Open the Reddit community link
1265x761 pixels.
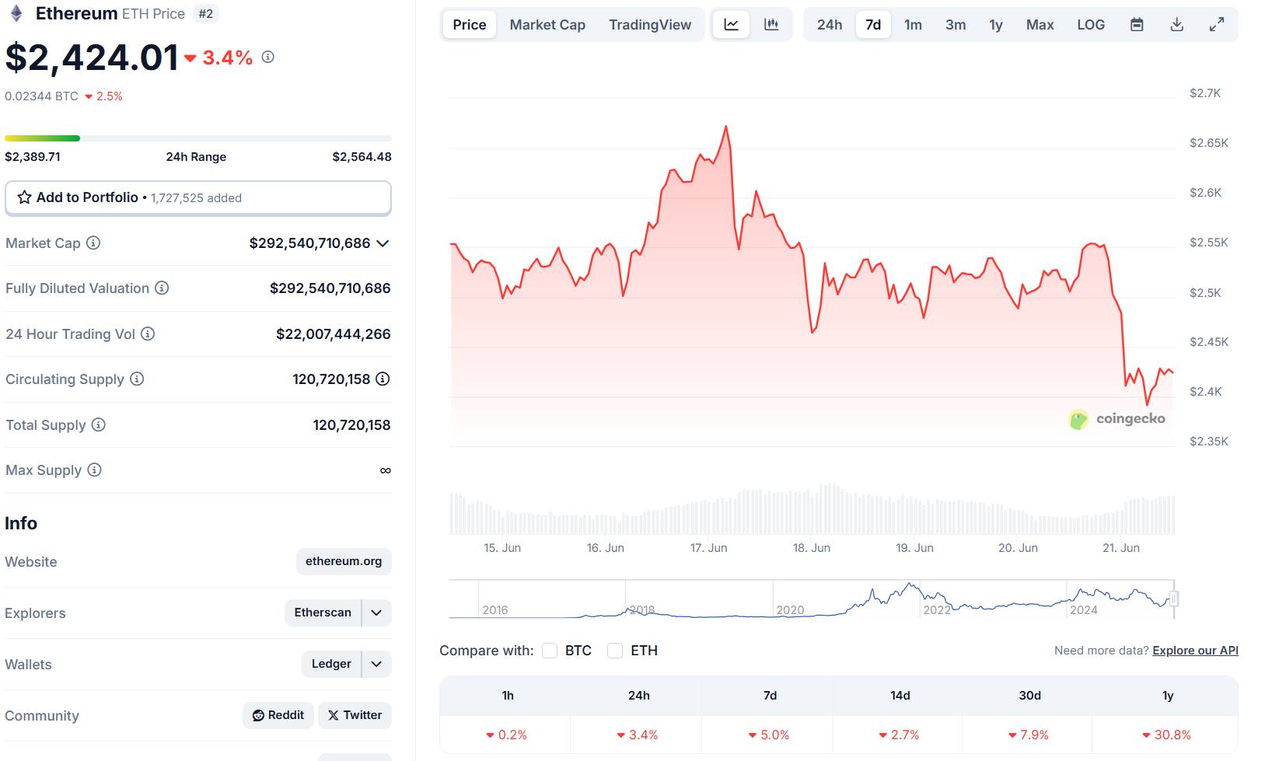278,715
